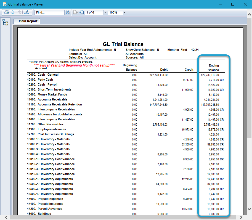
Task: Click the 14000. Prepaid Expenses account
Action: tap(45, 199)
